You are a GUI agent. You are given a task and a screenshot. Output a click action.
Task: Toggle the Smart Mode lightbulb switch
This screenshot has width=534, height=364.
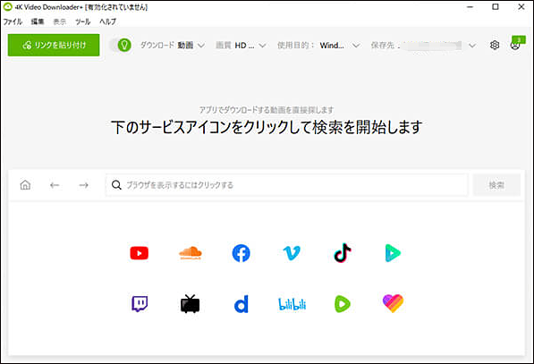pos(121,45)
